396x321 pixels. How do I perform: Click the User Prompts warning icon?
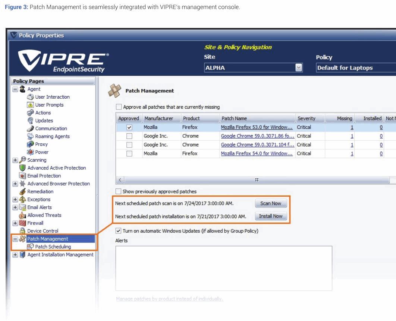pyautogui.click(x=31, y=105)
